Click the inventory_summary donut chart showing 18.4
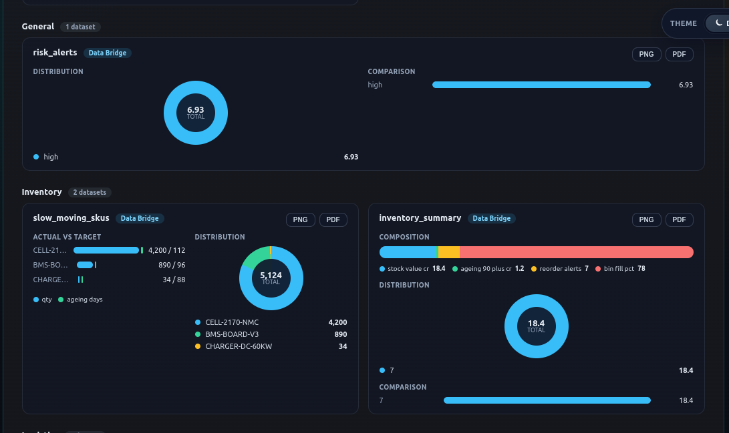The width and height of the screenshot is (729, 433). coord(536,326)
